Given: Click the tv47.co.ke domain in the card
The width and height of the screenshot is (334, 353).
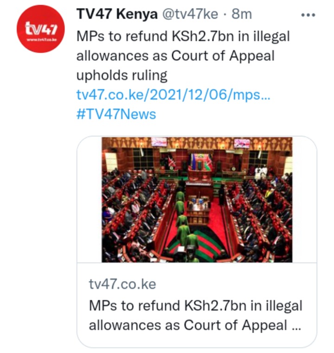Looking at the screenshot, I should (122, 284).
